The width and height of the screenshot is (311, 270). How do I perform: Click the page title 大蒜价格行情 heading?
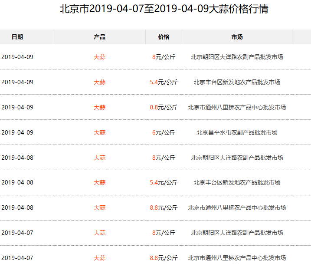pos(164,9)
